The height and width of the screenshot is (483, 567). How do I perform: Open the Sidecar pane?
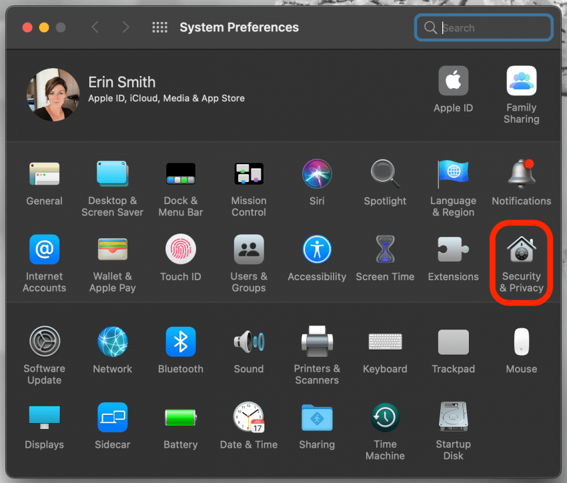(x=112, y=418)
